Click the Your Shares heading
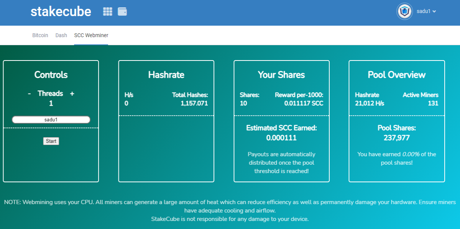 281,75
